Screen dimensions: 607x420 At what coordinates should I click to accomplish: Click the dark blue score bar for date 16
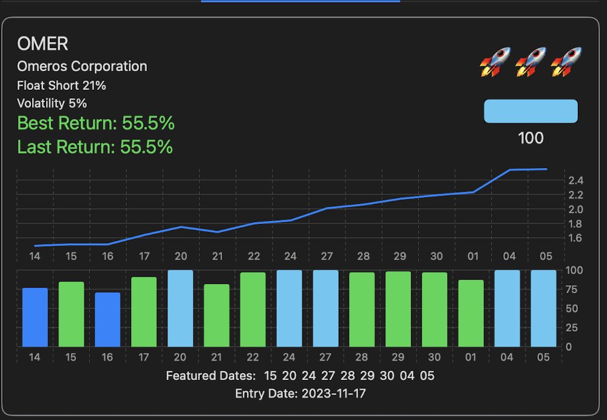(107, 319)
